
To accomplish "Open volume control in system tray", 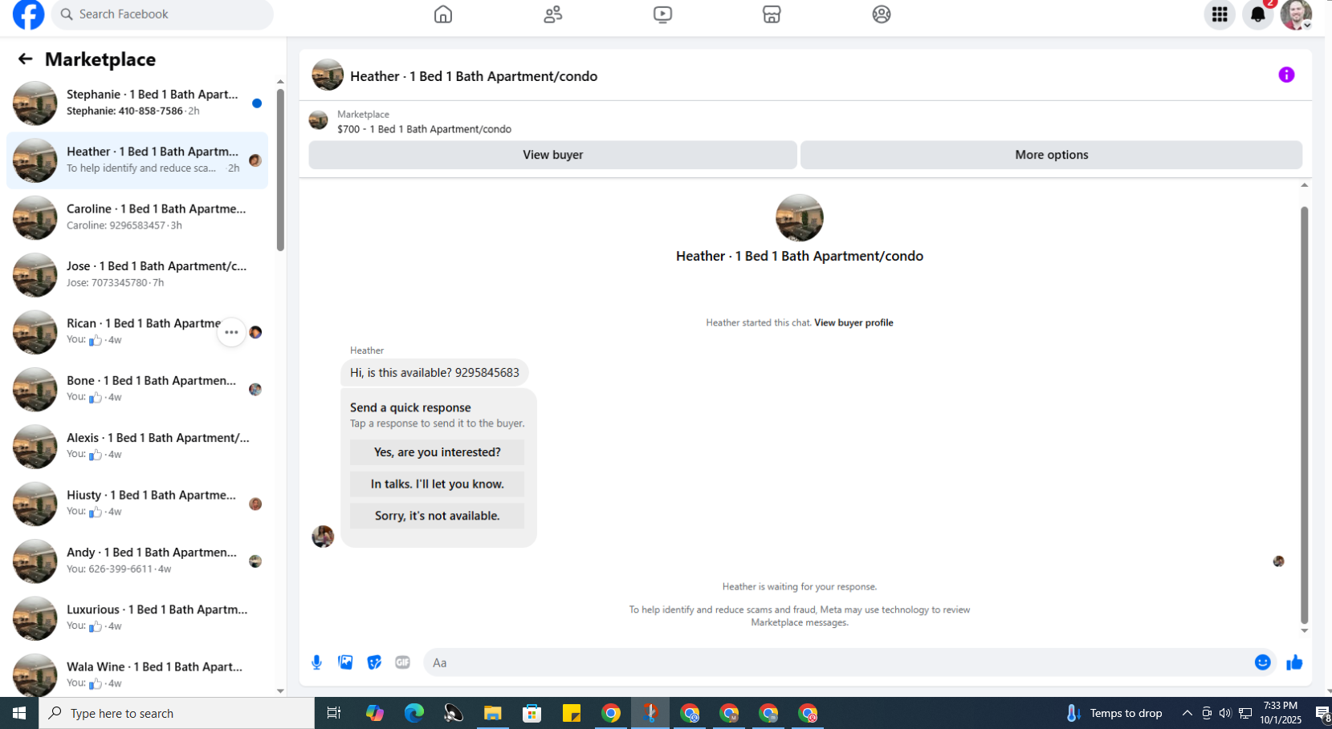I will (1225, 713).
